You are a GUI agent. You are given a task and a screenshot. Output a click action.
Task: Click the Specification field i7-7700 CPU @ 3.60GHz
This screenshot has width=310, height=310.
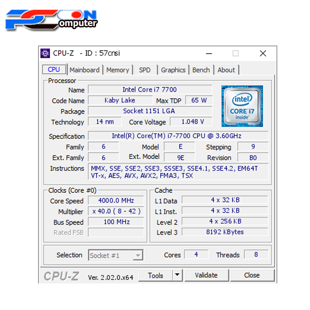(x=178, y=136)
